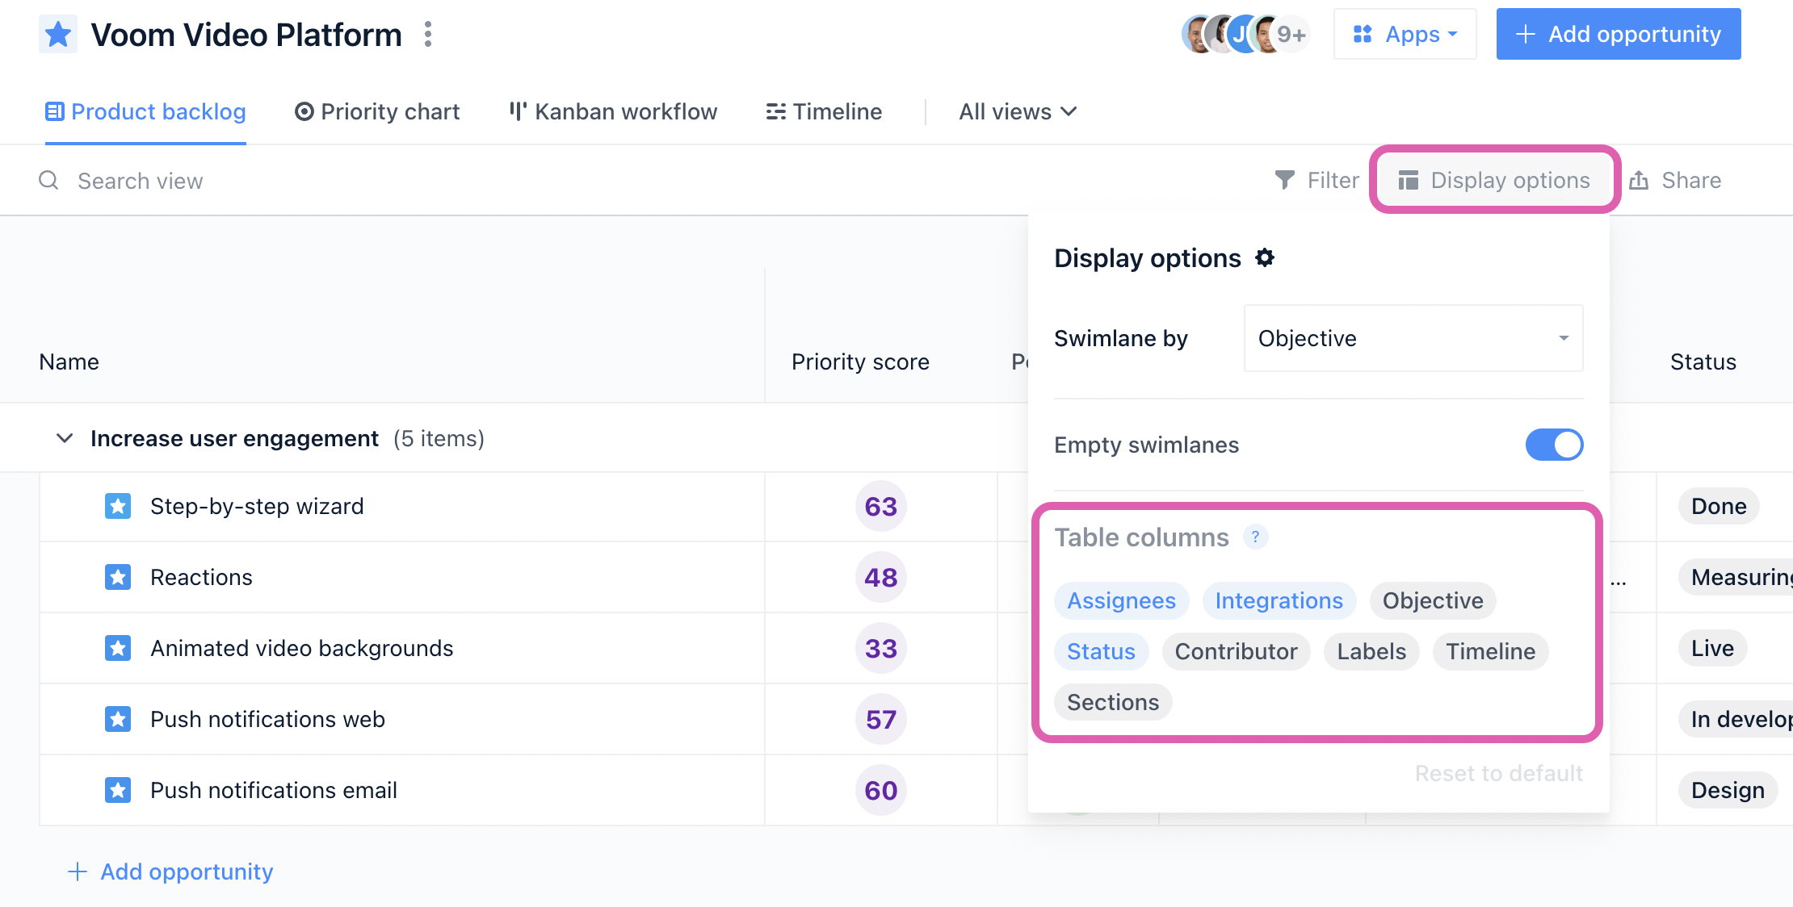This screenshot has height=907, width=1793.
Task: Toggle the Labels column chip
Action: (1371, 651)
